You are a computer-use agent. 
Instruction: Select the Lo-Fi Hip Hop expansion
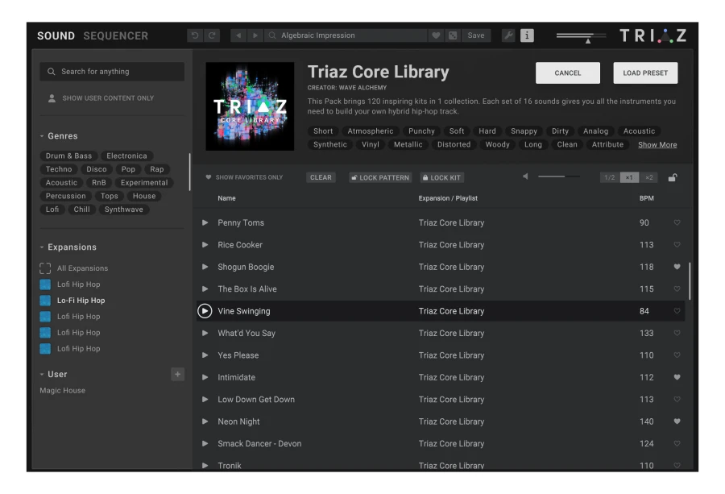click(73, 301)
